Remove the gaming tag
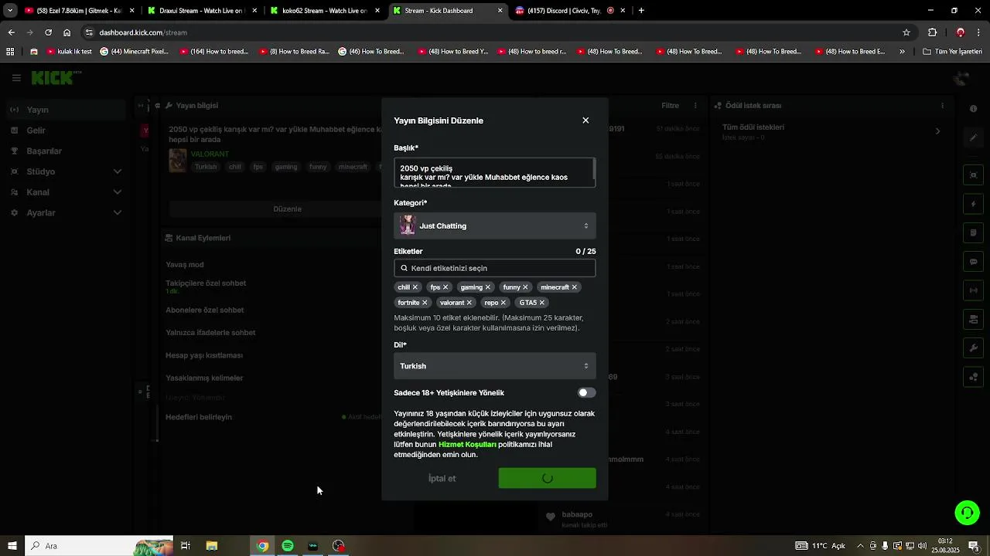This screenshot has width=990, height=556. pyautogui.click(x=488, y=287)
